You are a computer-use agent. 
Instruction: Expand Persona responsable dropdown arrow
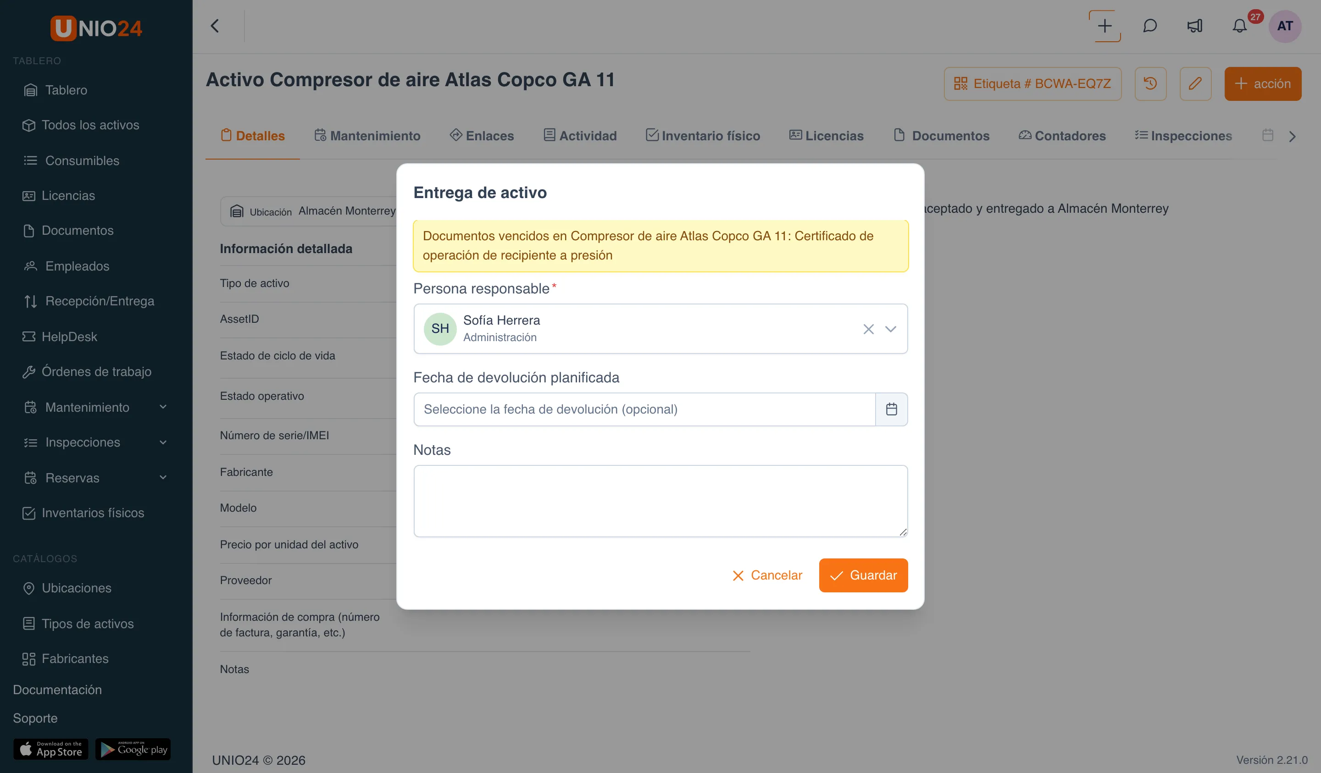point(890,329)
